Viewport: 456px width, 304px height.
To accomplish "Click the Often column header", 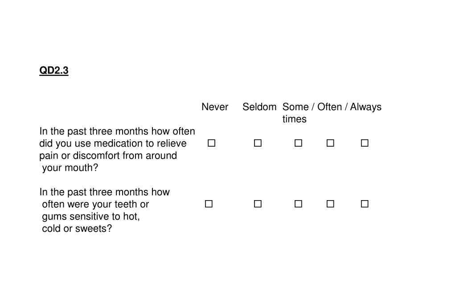I will click(329, 107).
